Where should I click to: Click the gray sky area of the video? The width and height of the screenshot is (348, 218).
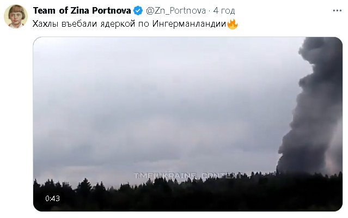pyautogui.click(x=155, y=100)
